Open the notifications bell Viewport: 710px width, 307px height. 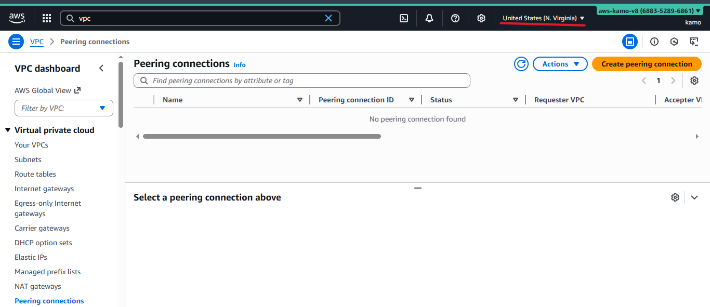point(429,18)
